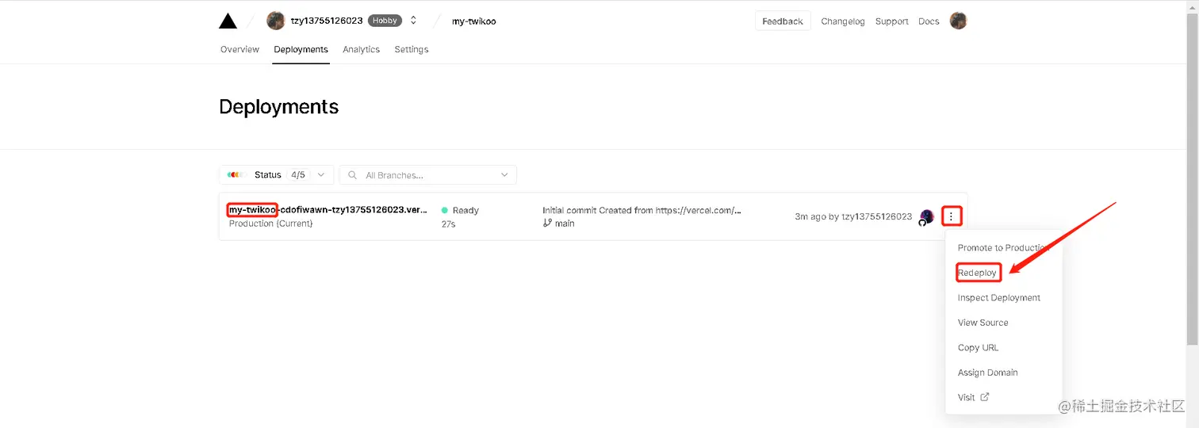
Task: Click the deployment author avatar
Action: 926,217
